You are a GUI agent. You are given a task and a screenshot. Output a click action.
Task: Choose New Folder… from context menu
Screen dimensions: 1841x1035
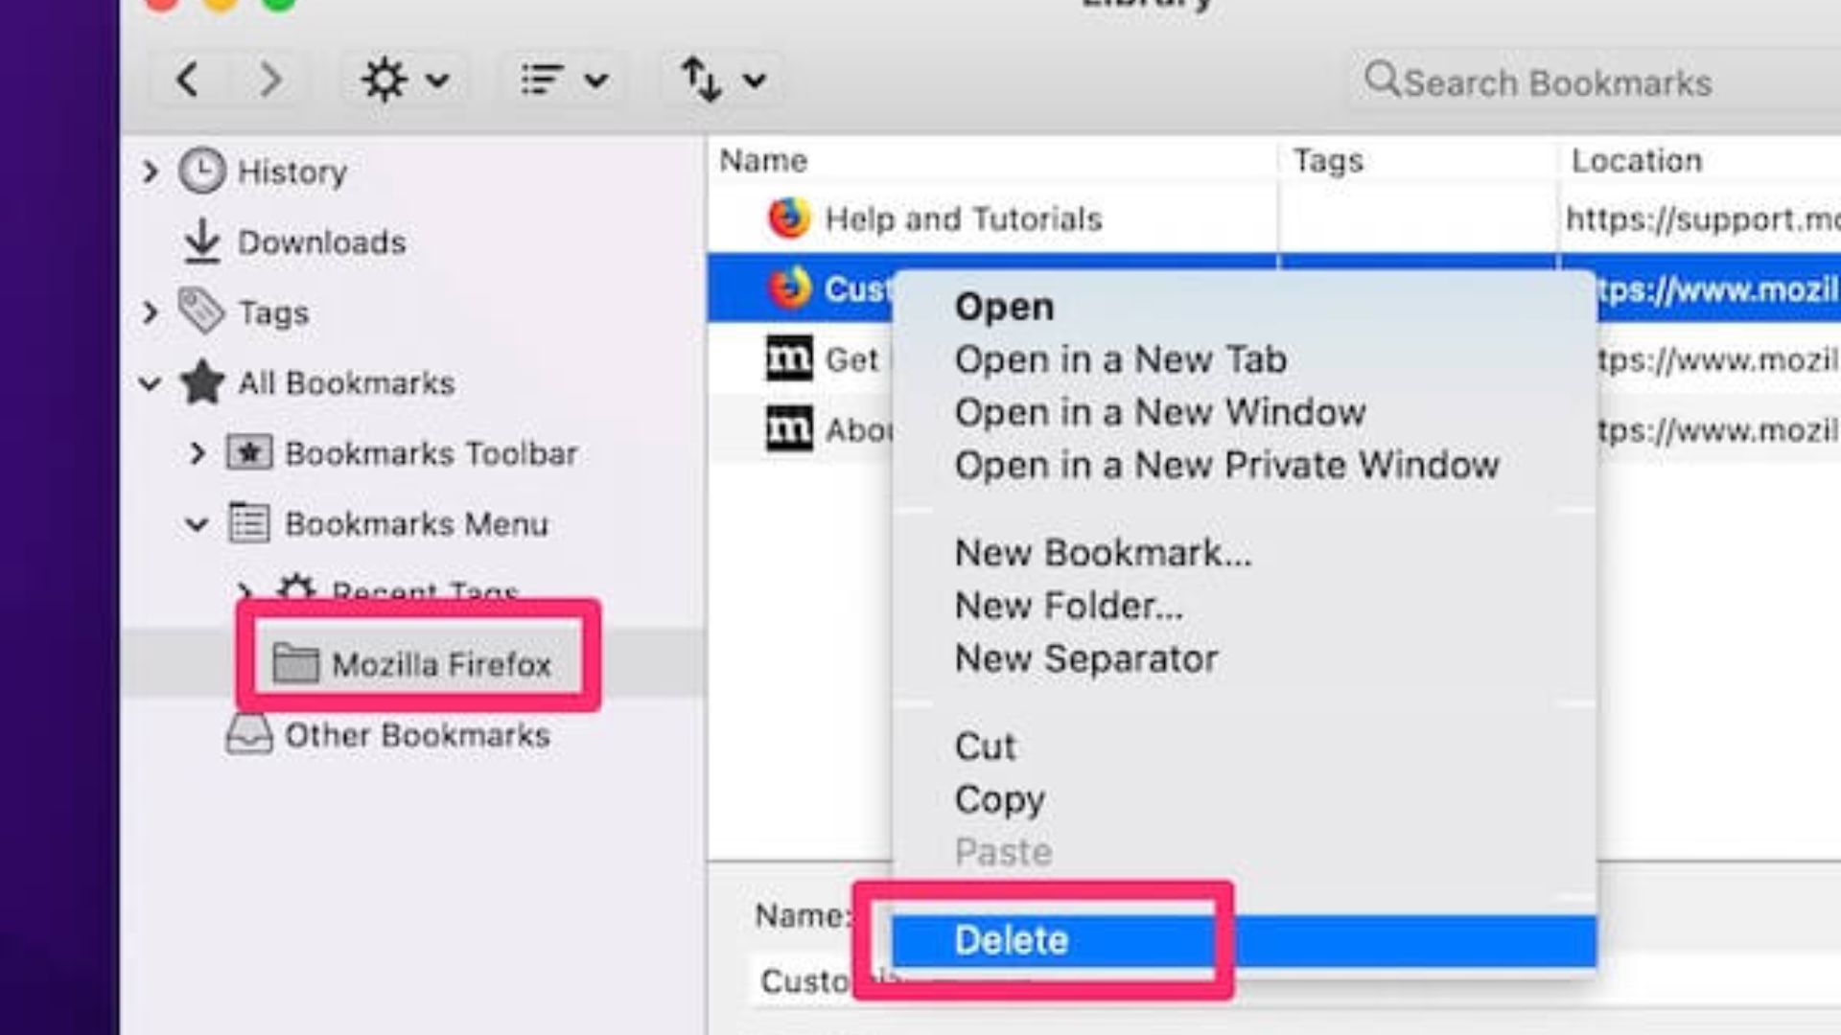tap(1069, 606)
